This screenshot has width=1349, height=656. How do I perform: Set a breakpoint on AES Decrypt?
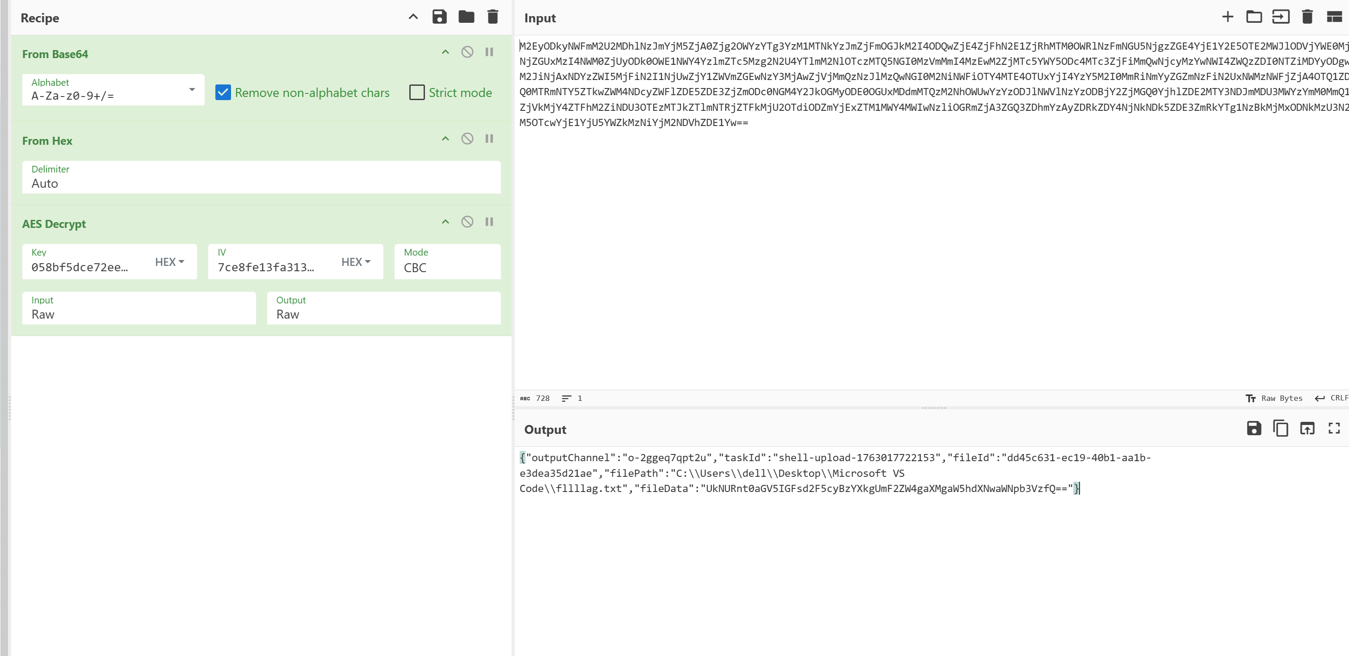(489, 222)
